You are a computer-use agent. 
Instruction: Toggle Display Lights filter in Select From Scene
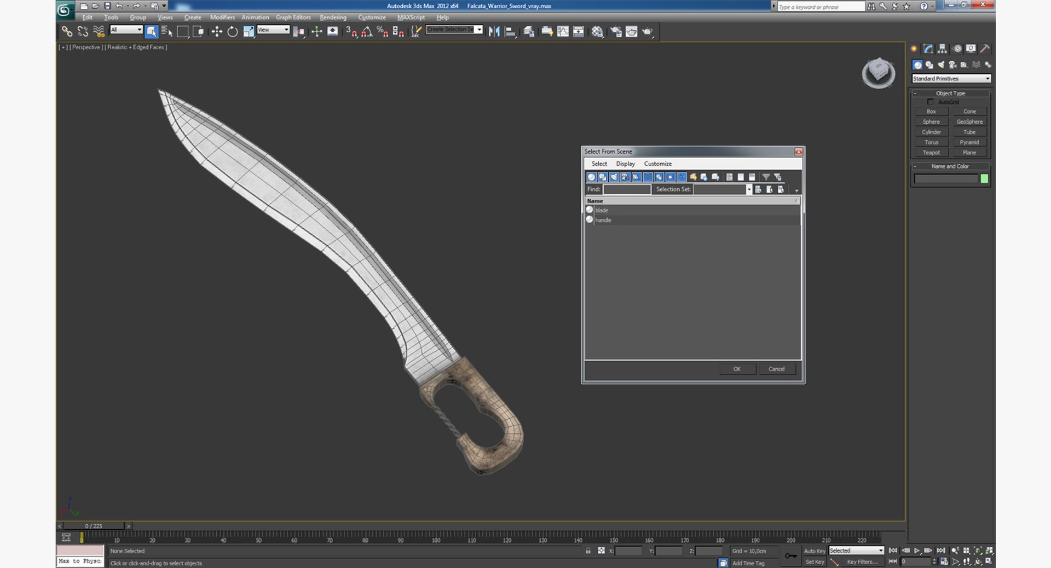614,177
